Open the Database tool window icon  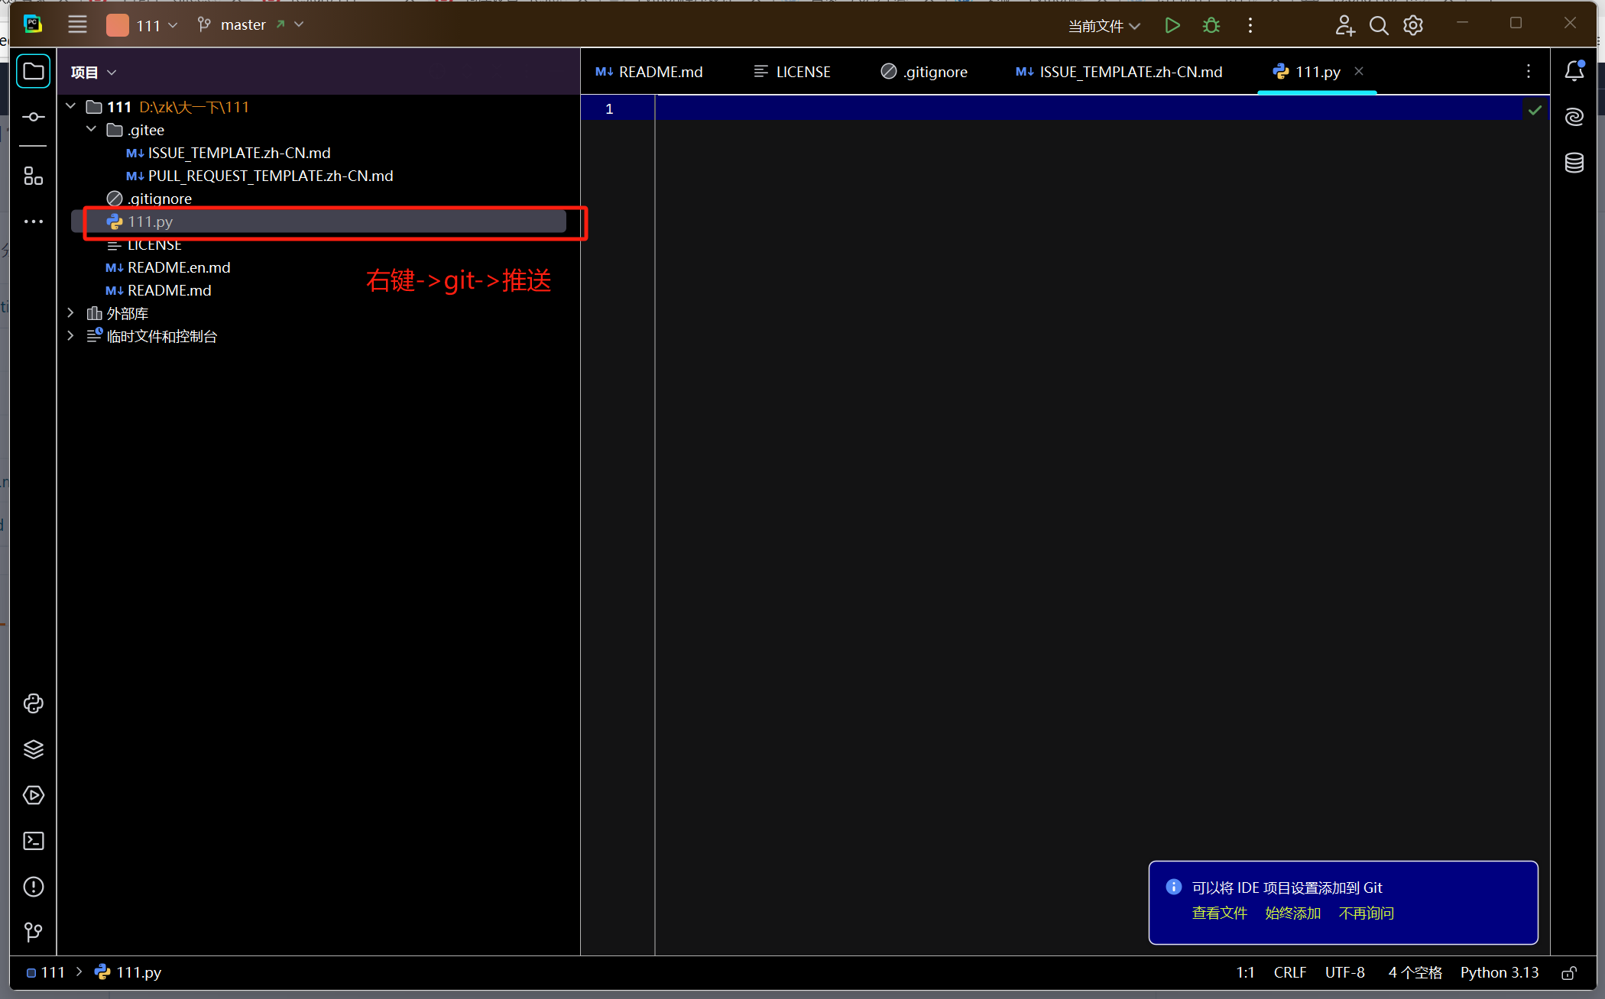click(x=1574, y=163)
